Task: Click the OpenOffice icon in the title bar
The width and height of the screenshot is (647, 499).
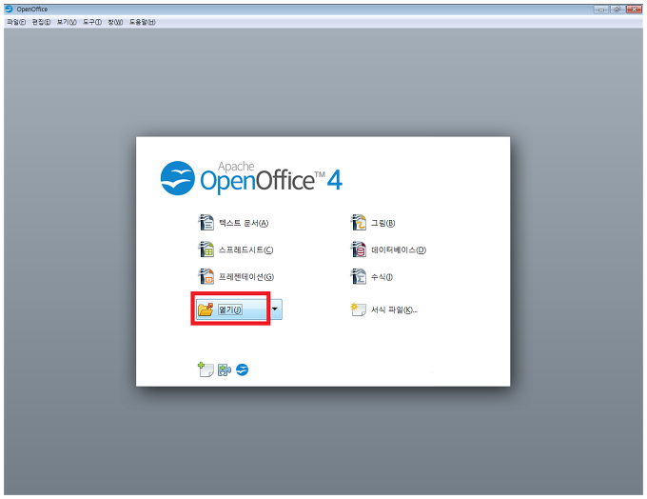Action: [x=10, y=9]
